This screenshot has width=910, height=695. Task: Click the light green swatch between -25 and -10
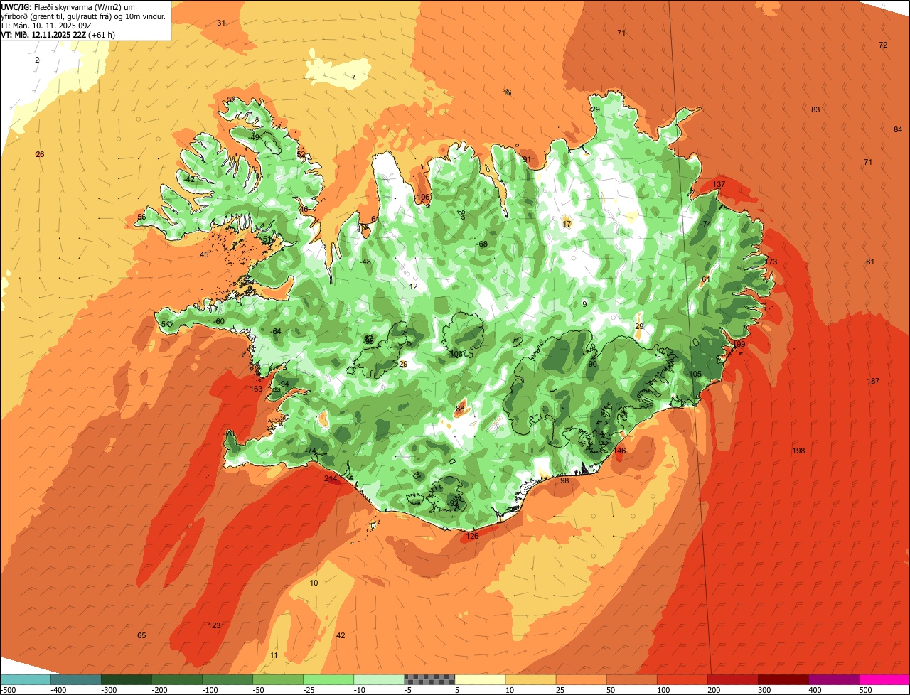tap(328, 679)
